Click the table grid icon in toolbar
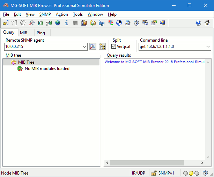 [75, 23]
